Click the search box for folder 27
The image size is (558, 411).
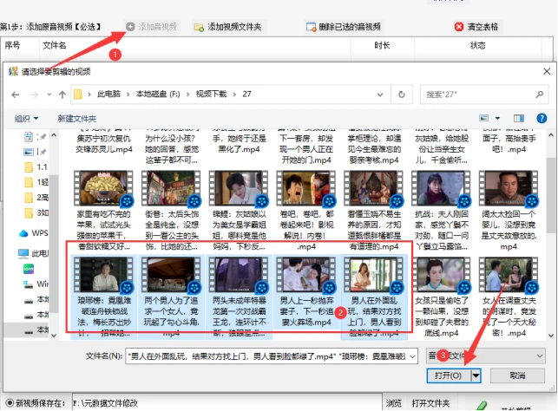tap(485, 95)
